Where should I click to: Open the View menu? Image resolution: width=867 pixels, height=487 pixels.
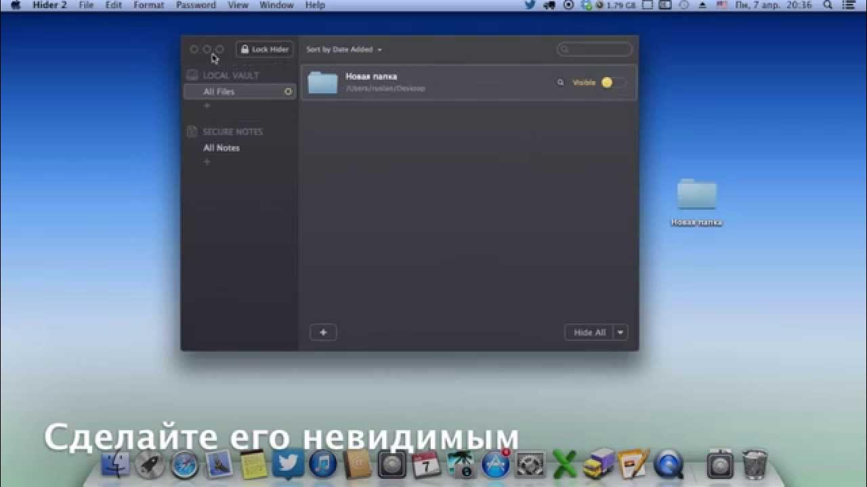(x=238, y=5)
